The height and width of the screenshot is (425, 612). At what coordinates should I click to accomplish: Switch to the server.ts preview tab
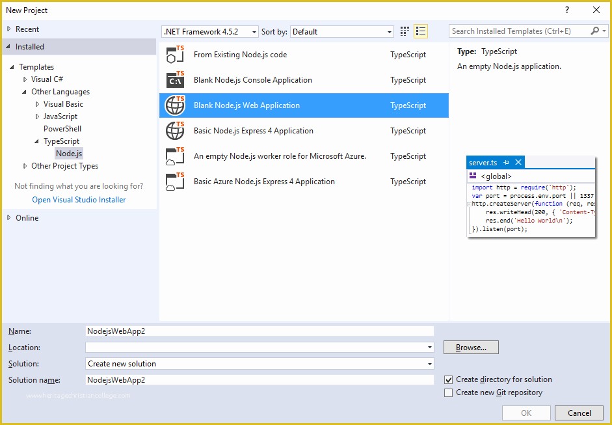481,162
